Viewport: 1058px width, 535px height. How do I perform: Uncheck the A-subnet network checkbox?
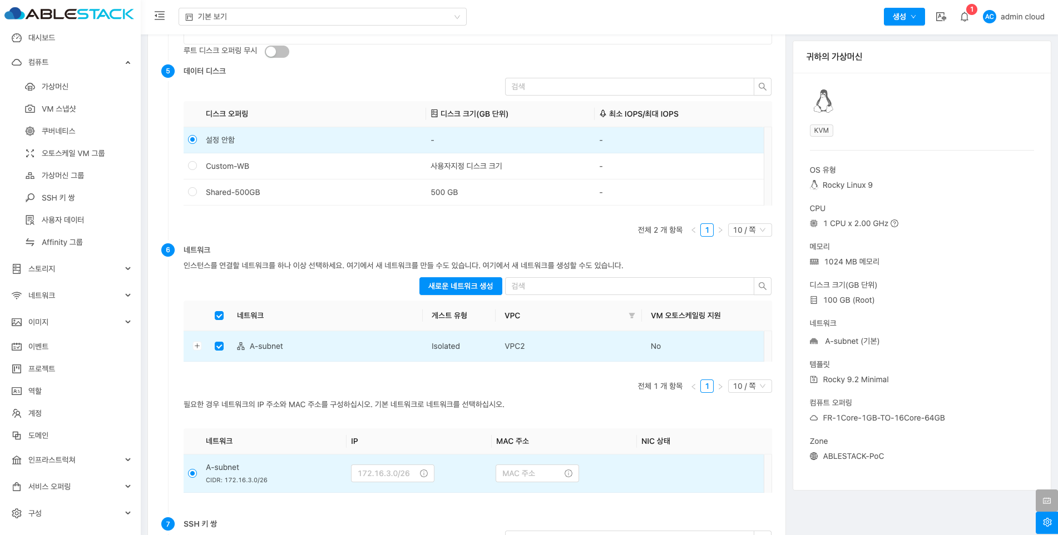coord(219,346)
